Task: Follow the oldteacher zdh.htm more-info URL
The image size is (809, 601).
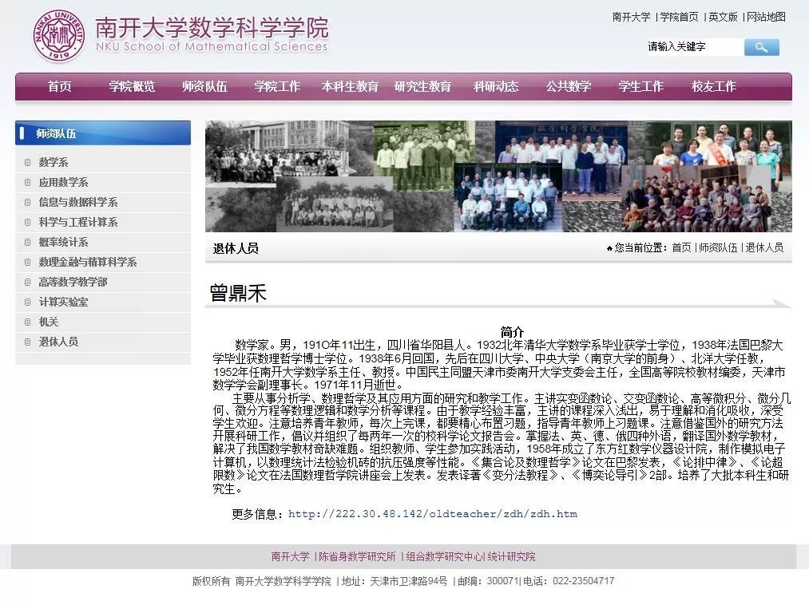Action: point(432,514)
